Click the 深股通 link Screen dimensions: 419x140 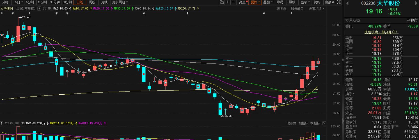pos(281,8)
